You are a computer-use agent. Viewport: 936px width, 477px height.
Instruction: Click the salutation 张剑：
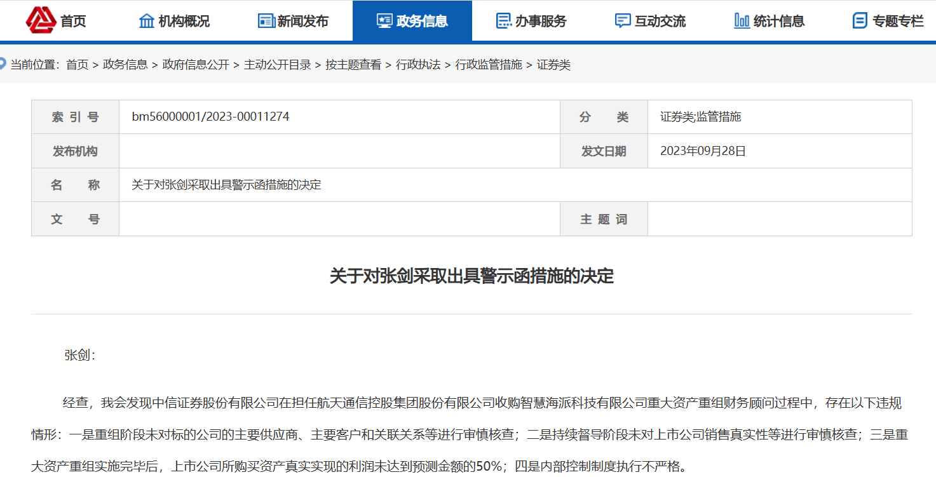pyautogui.click(x=79, y=356)
